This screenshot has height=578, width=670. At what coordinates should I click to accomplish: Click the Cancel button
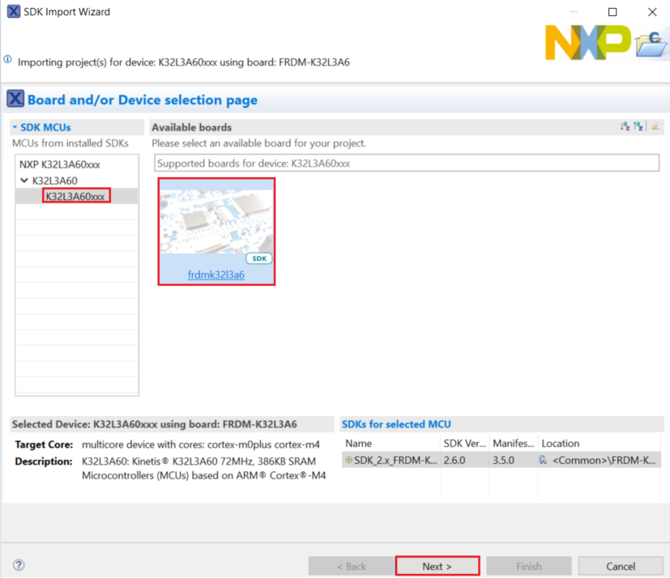pyautogui.click(x=621, y=566)
